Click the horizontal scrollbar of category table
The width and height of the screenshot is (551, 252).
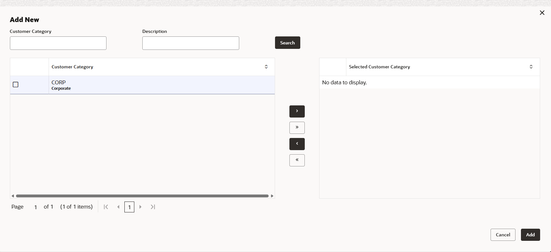pos(142,196)
